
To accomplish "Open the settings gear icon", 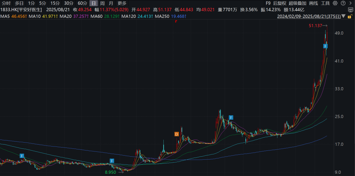I will point(335,3).
